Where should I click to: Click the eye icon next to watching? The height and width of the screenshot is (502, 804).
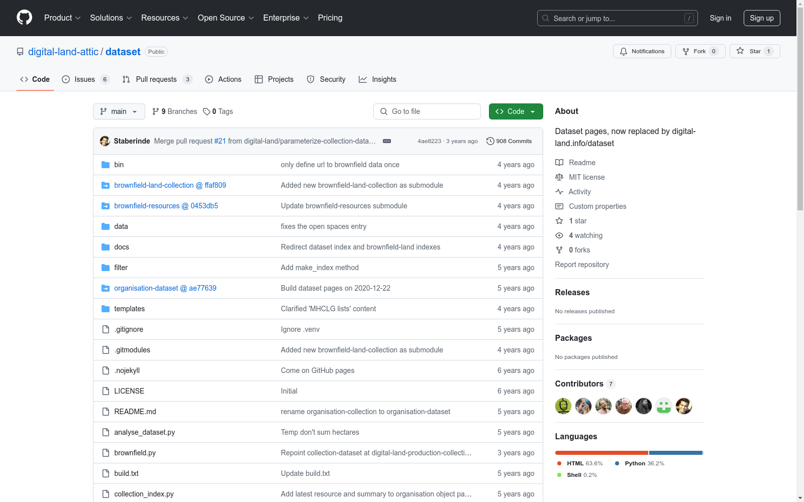tap(559, 235)
